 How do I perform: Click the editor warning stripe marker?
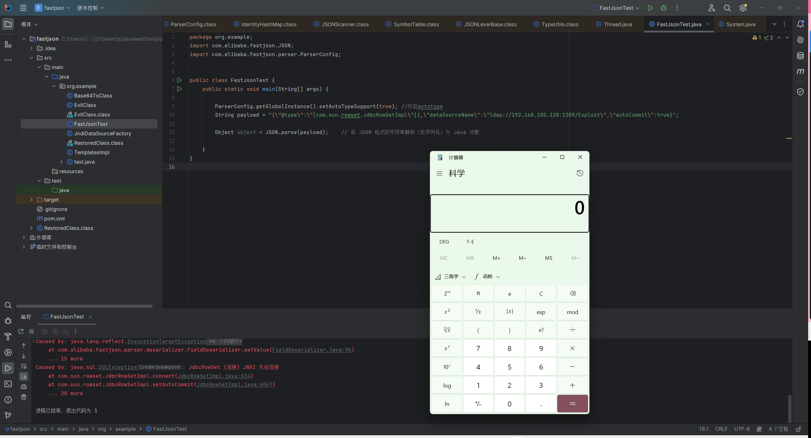[789, 138]
